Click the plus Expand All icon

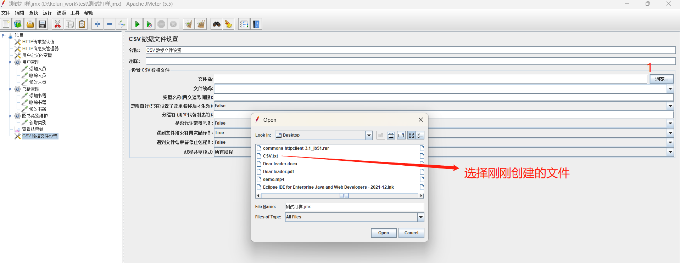coord(97,24)
